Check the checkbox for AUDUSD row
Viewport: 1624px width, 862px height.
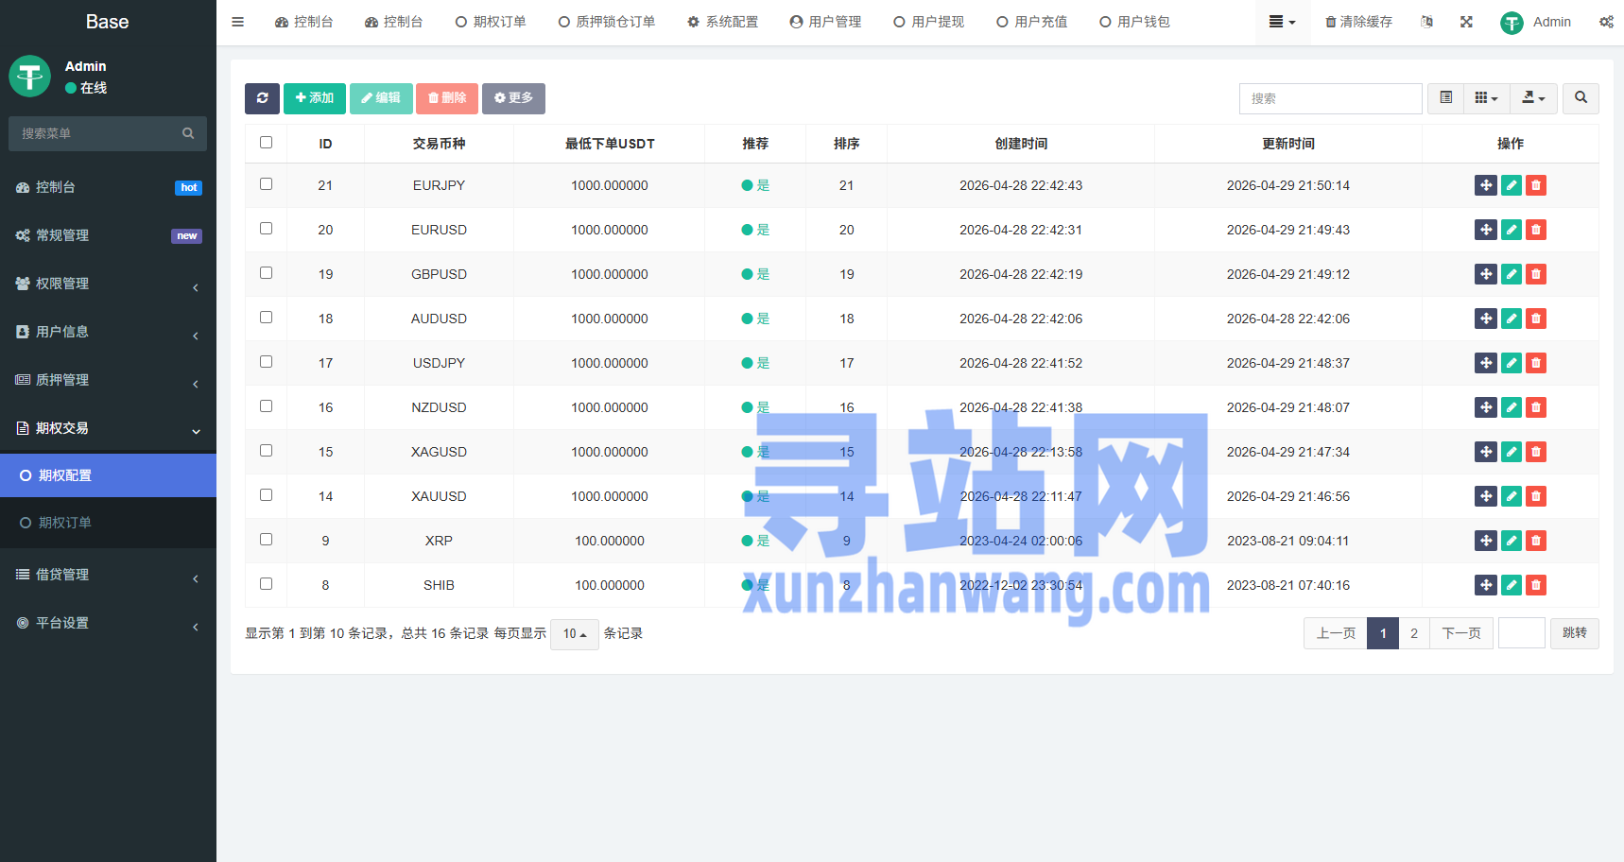coord(266,318)
